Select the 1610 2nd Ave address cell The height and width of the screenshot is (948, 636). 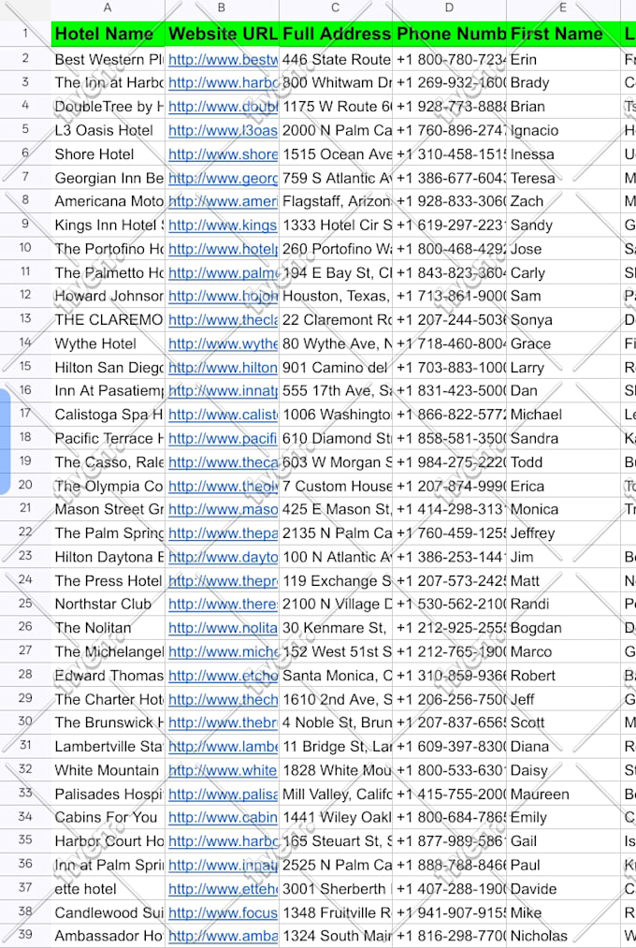(x=335, y=699)
